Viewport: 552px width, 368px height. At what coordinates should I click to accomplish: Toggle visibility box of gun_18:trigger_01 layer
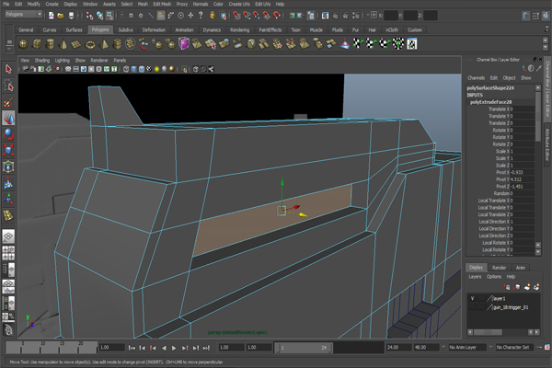[x=473, y=307]
